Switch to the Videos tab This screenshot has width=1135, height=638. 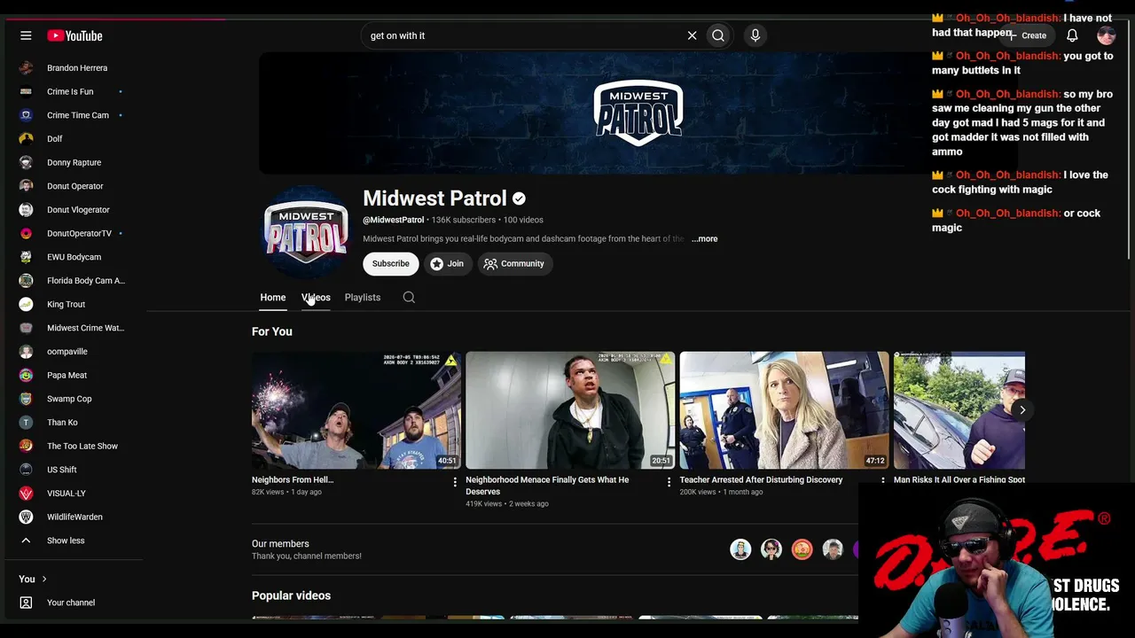point(316,298)
